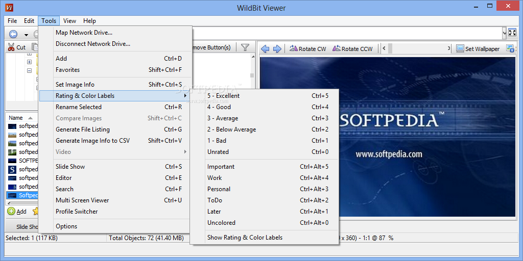This screenshot has width=523, height=261.
Task: Expand the Rating & Color Labels submenu arrow
Action: (x=185, y=96)
